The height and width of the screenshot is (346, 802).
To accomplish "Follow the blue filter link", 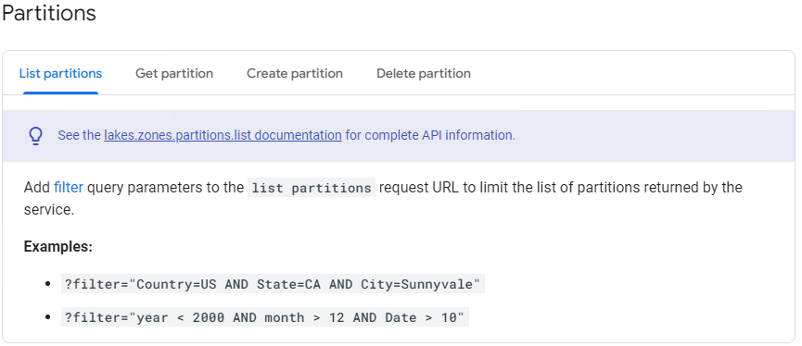I will point(68,187).
